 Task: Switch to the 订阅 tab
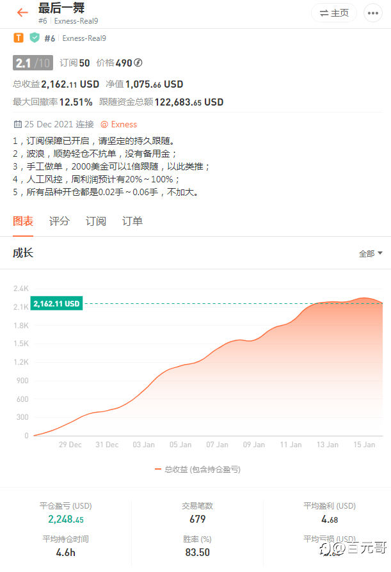click(96, 221)
